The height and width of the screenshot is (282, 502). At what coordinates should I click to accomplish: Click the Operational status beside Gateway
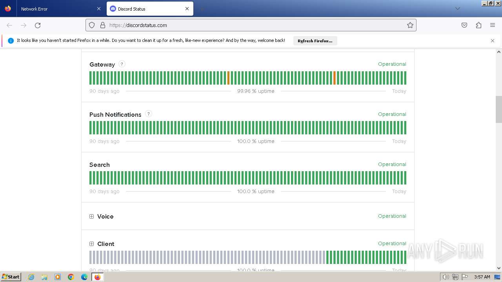click(392, 64)
